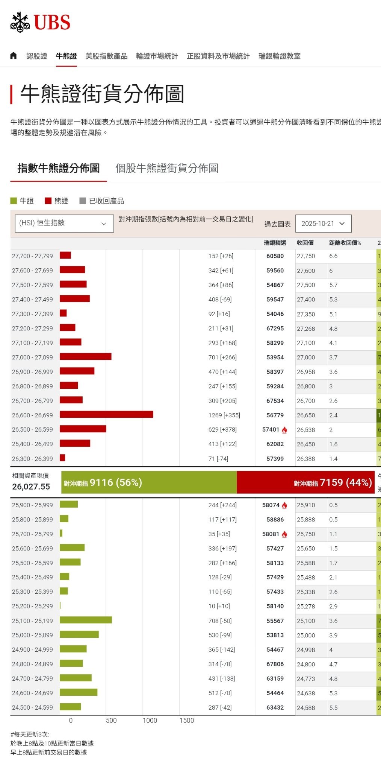This screenshot has width=381, height=771.
Task: Click the call price 26,650 cell
Action: (306, 415)
